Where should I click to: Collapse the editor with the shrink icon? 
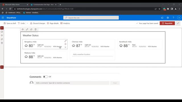pyautogui.click(x=178, y=23)
